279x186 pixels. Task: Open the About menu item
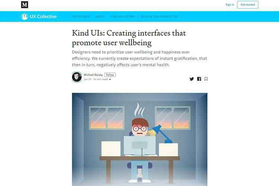point(100,16)
